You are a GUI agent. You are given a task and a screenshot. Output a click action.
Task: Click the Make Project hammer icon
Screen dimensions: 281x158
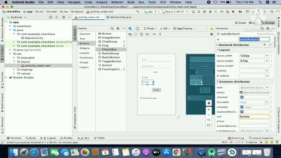pos(137,12)
